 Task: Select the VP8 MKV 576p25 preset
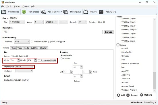[x=128, y=22]
